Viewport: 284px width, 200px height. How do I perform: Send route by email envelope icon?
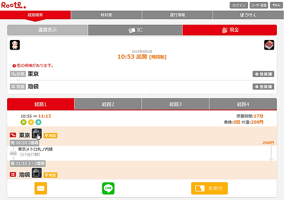click(41, 188)
